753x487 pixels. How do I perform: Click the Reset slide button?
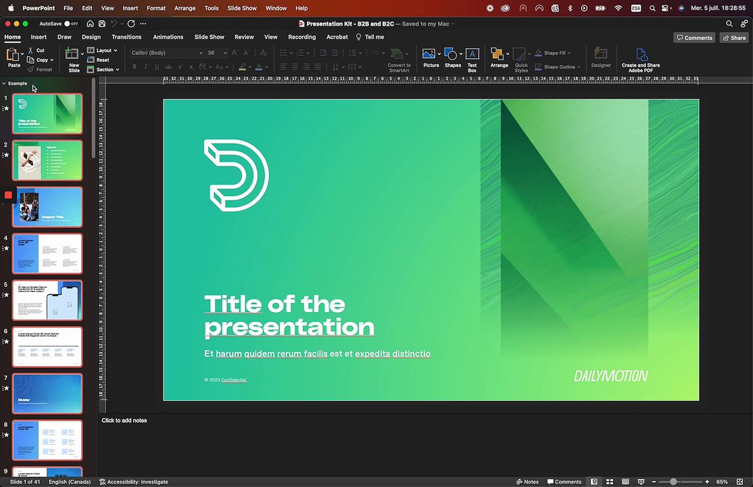[99, 60]
